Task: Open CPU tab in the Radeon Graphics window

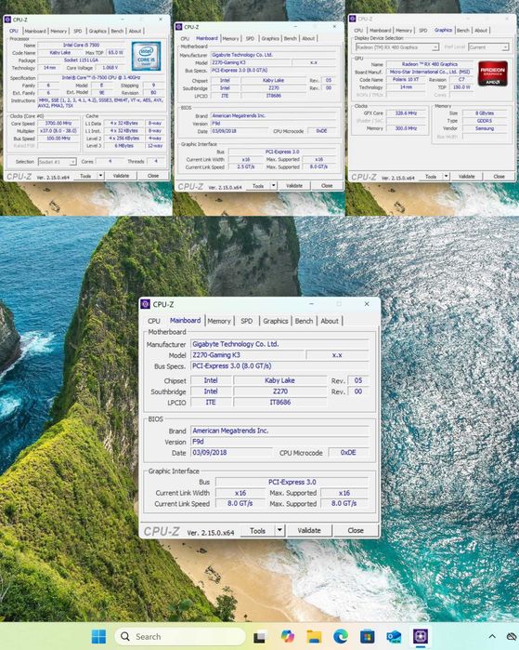Action: [358, 31]
